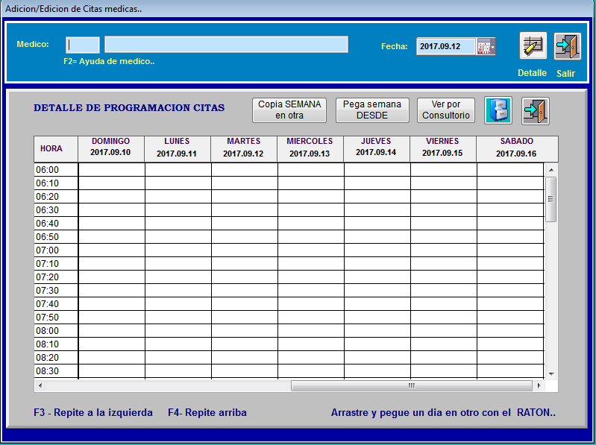This screenshot has height=445, width=596.
Task: Click the exit door icon beside file cabinet
Action: (x=535, y=110)
